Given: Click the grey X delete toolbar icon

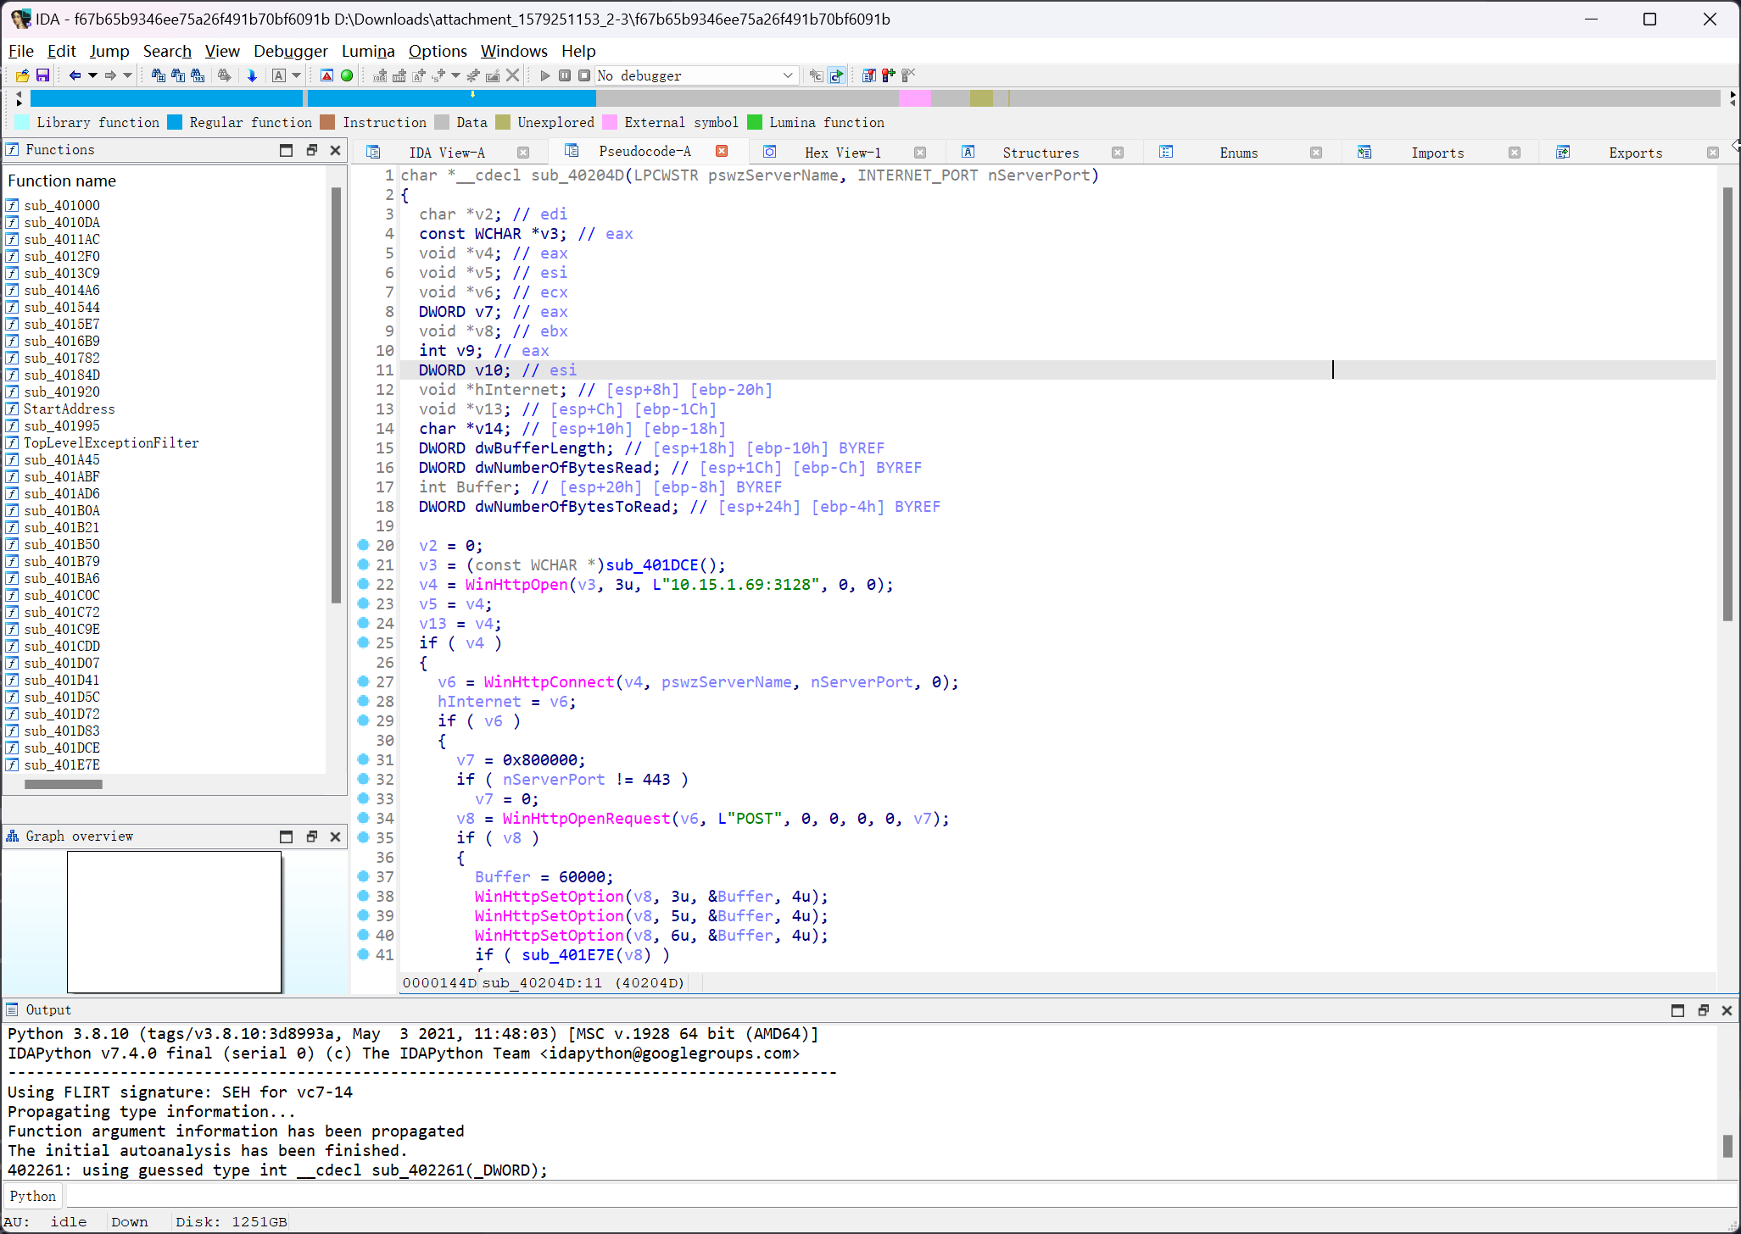Looking at the screenshot, I should click(512, 75).
